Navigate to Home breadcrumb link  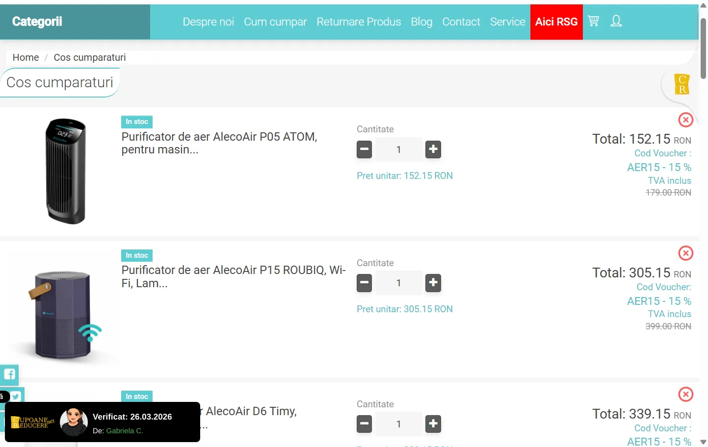26,57
